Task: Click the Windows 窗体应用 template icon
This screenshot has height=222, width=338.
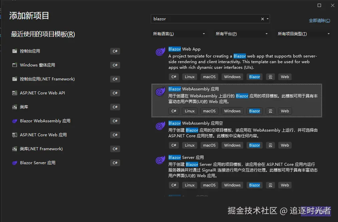Action: [x=14, y=65]
